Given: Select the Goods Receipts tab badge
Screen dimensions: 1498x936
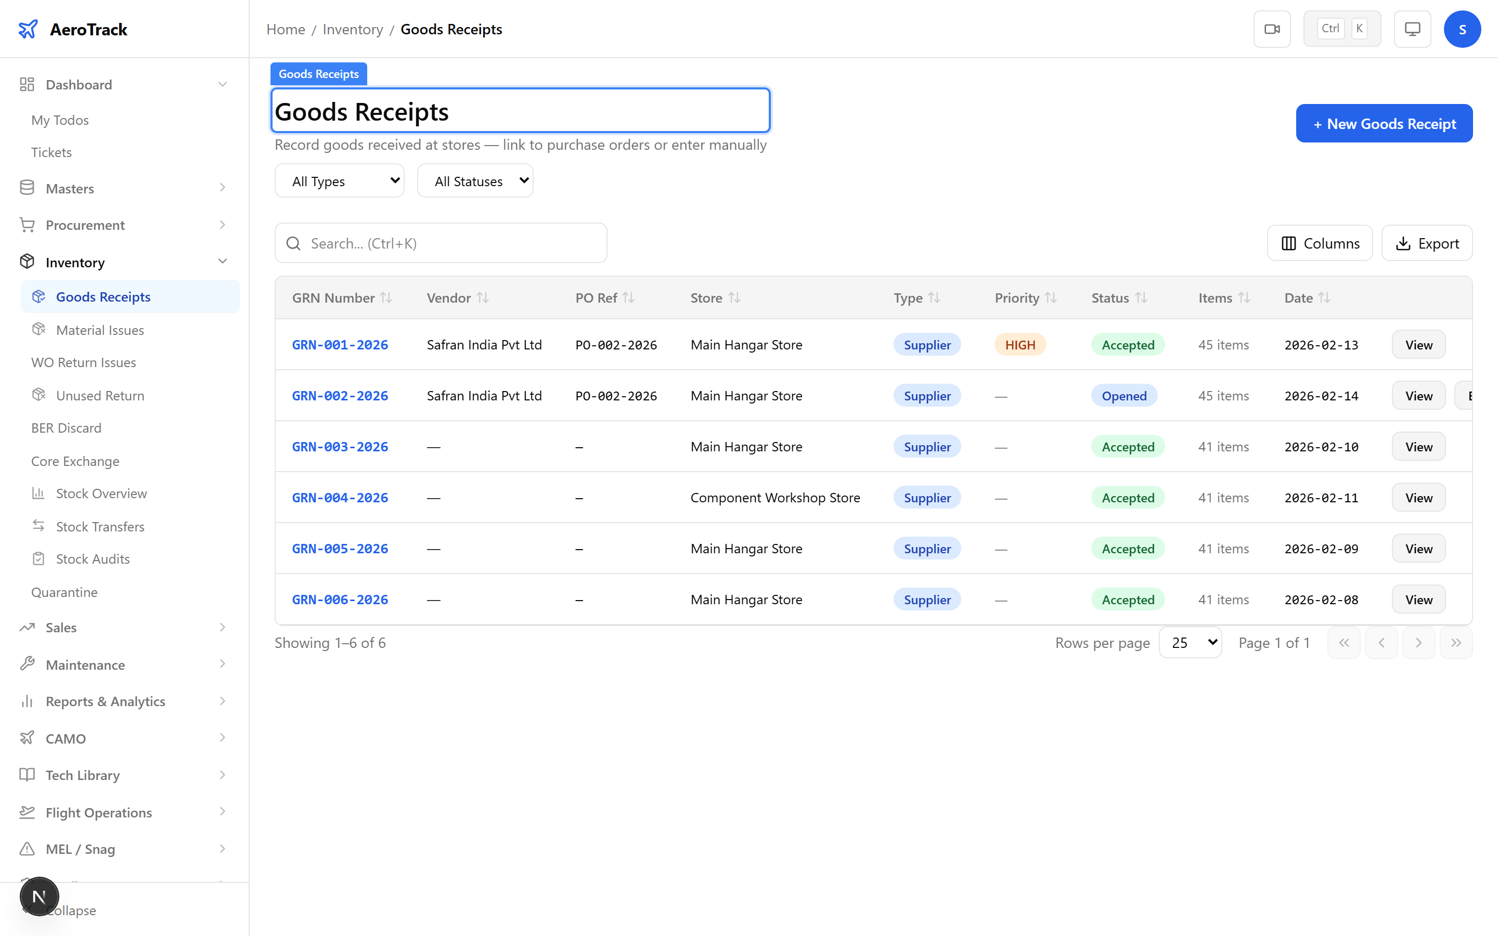Looking at the screenshot, I should click(318, 73).
